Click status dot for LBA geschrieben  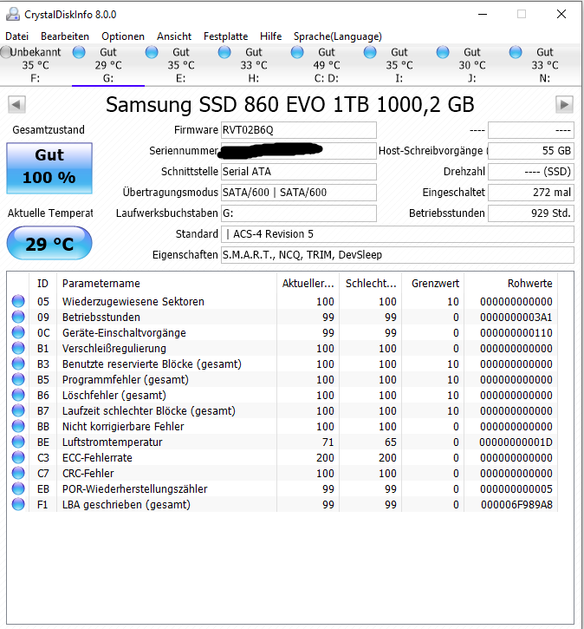coord(18,505)
